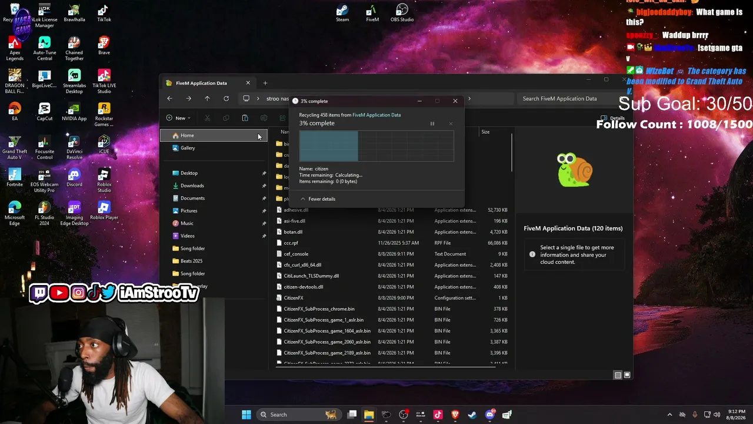Launch Fortnite from the desktop
Viewport: 753px width, 424px height.
(15, 178)
